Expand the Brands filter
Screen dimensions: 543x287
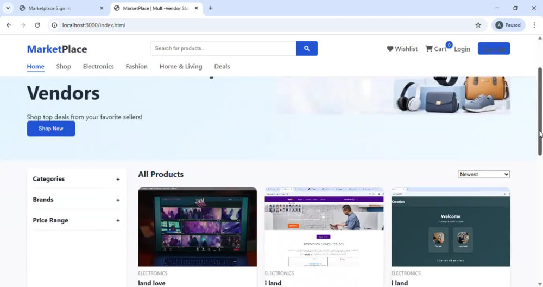(x=76, y=200)
